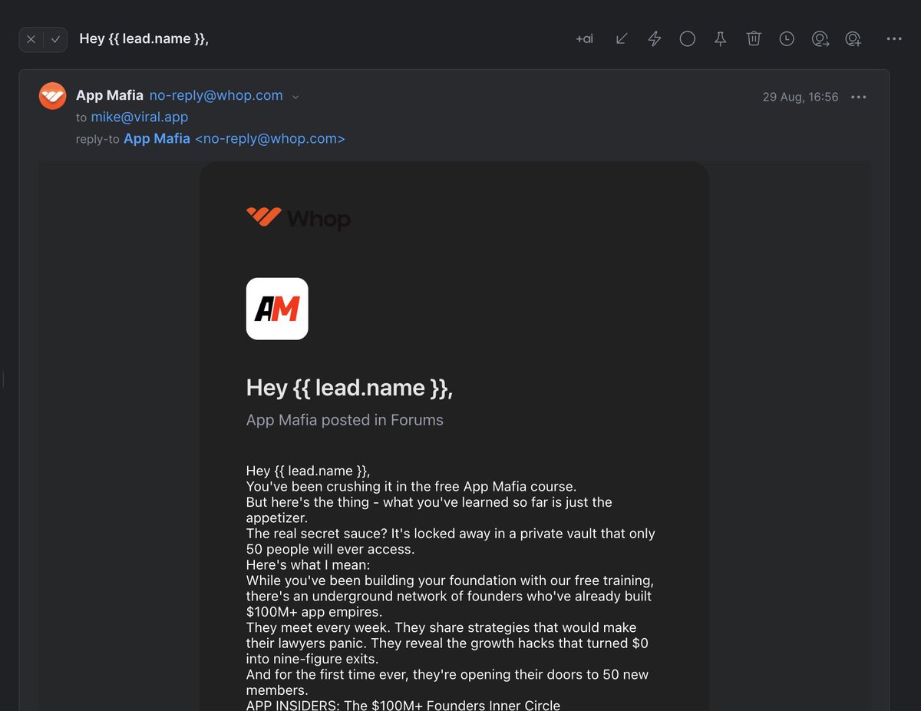Delete the email with the trash icon
Viewport: 921px width, 711px height.
tap(754, 38)
